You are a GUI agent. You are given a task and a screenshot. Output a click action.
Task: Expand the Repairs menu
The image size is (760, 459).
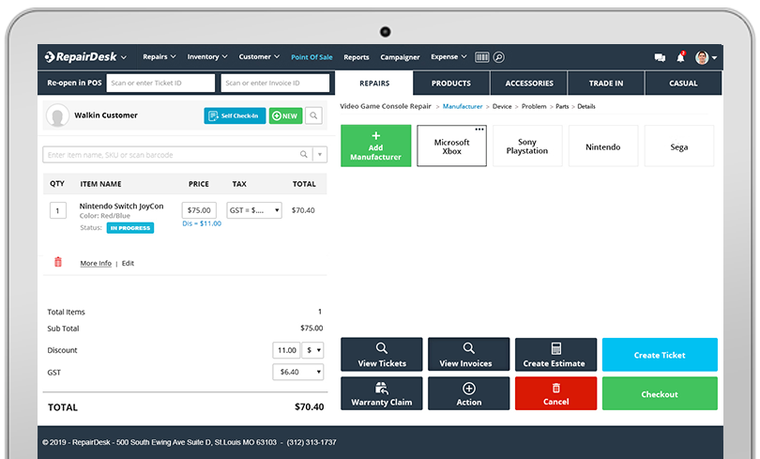tap(159, 56)
